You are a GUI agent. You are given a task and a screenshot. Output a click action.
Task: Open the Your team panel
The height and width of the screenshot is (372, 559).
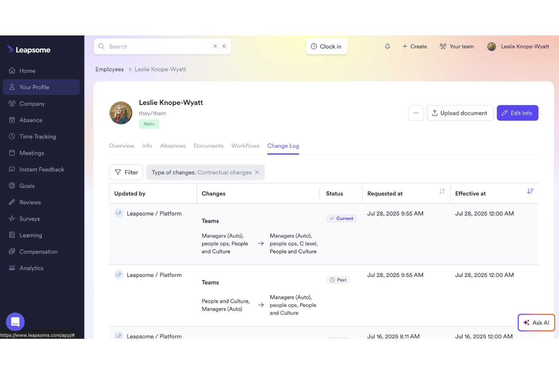[457, 46]
